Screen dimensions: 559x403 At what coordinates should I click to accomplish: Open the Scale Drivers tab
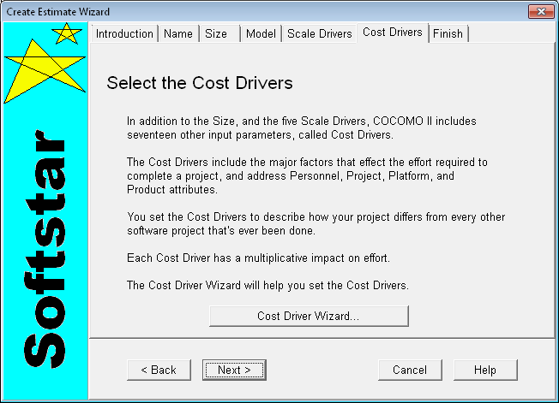[x=320, y=33]
